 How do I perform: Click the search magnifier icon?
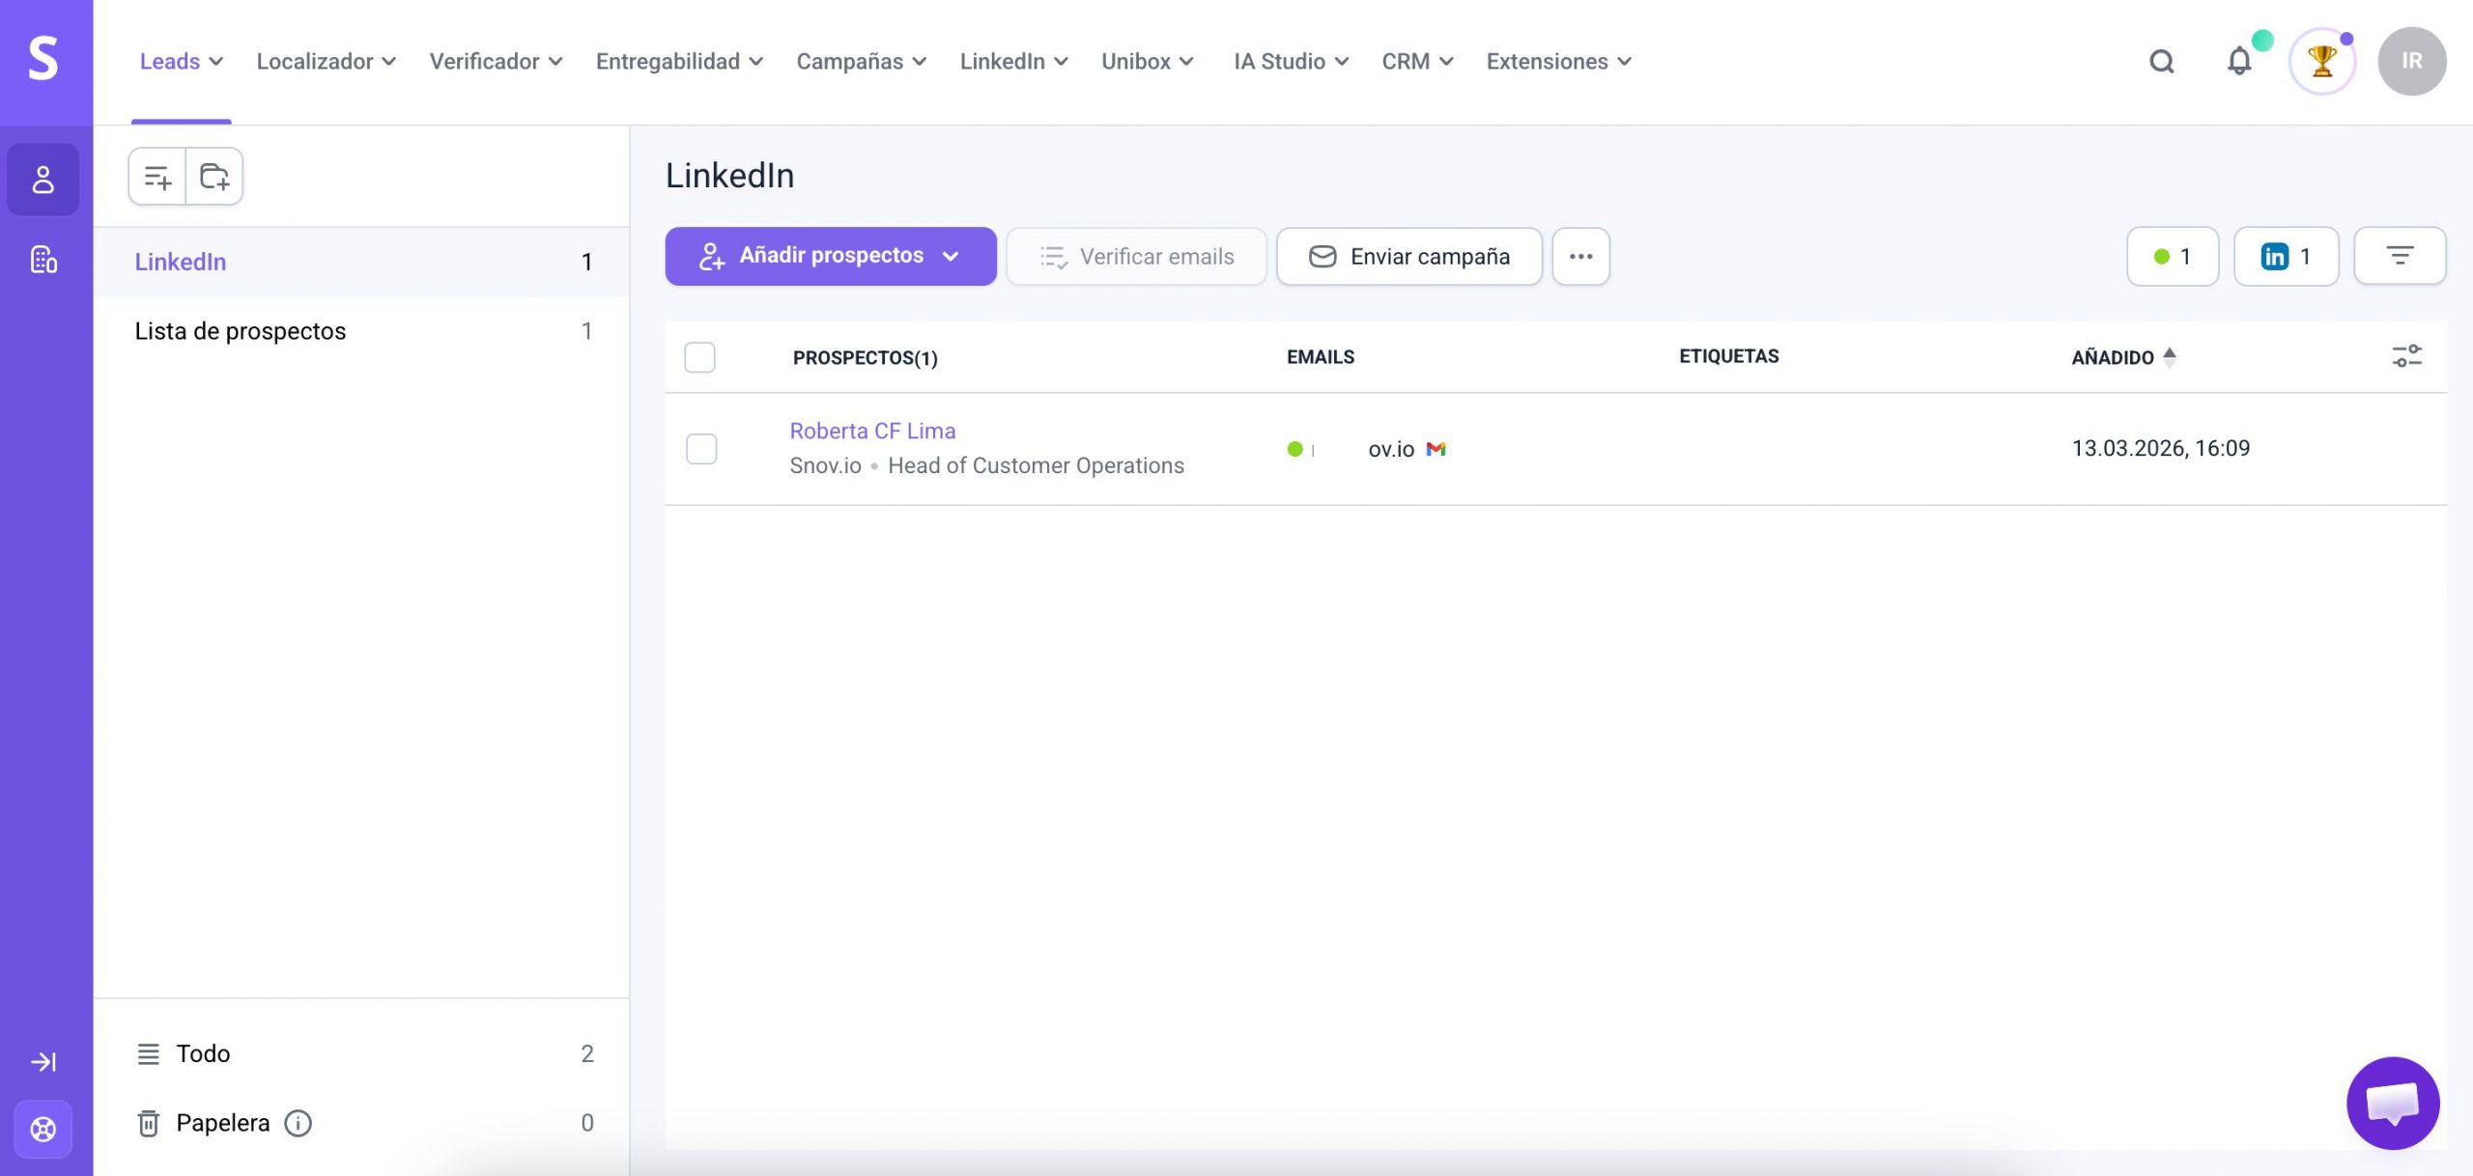pyautogui.click(x=2161, y=62)
